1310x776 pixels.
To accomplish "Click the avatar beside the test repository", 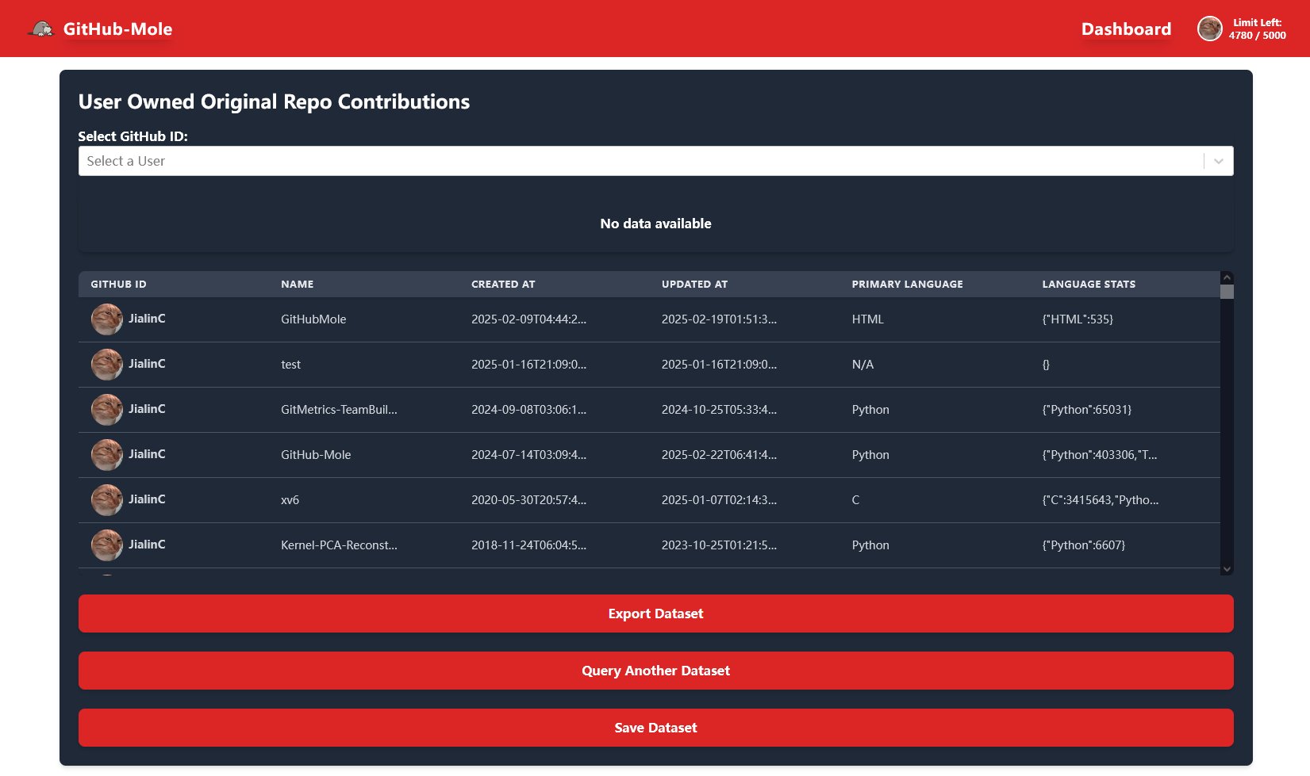I will tap(106, 365).
